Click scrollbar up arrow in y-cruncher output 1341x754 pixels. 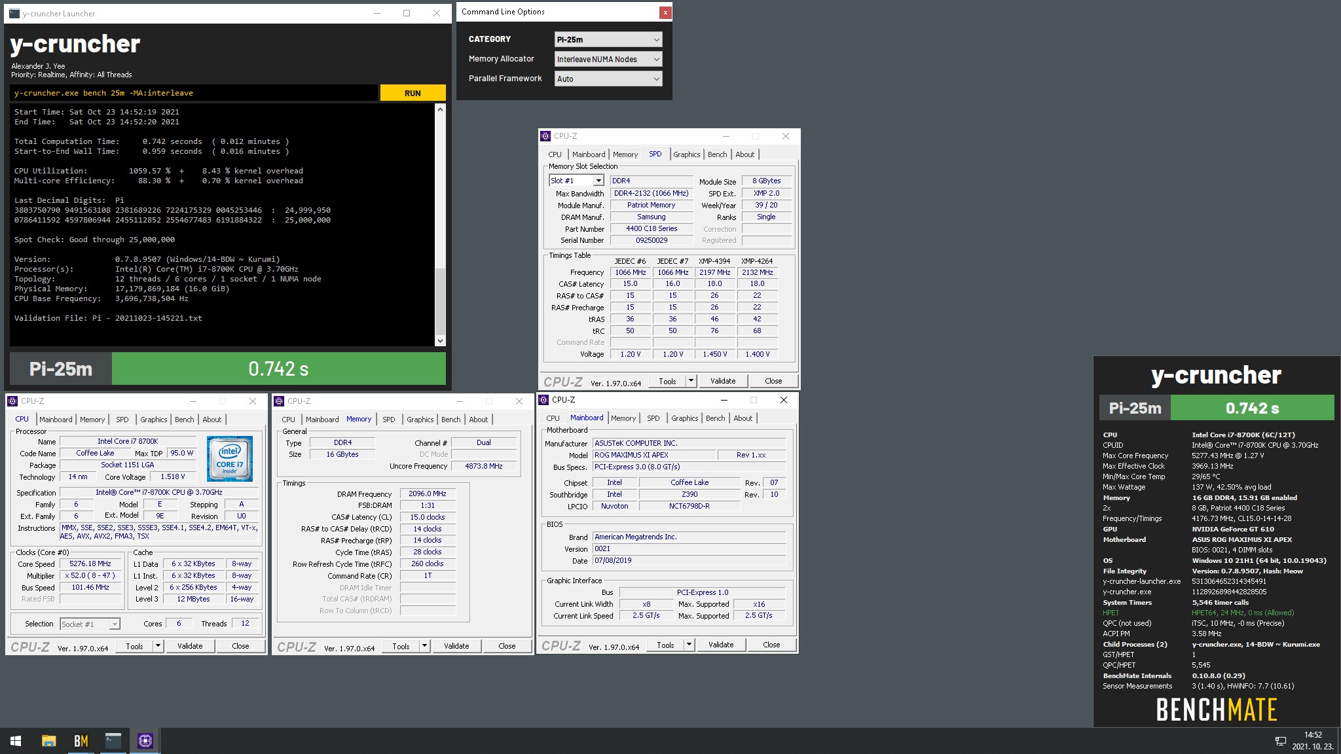point(440,109)
